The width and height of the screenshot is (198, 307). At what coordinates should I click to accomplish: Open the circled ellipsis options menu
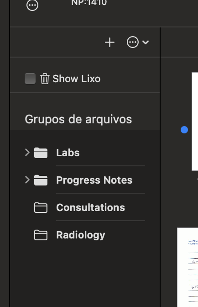click(133, 42)
